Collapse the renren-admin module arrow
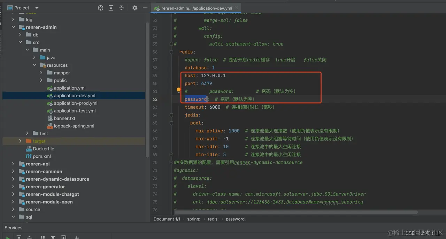The height and width of the screenshot is (239, 446). pos(13,27)
